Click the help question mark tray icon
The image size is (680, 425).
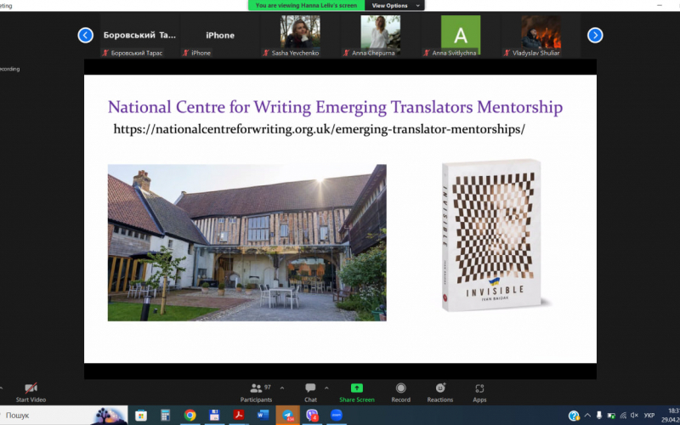[574, 416]
